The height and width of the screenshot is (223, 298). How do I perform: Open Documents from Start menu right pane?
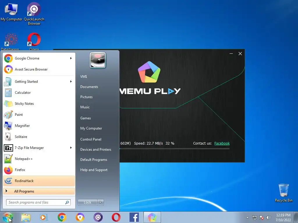pos(89,87)
